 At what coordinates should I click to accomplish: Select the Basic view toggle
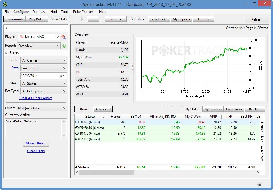point(84,109)
